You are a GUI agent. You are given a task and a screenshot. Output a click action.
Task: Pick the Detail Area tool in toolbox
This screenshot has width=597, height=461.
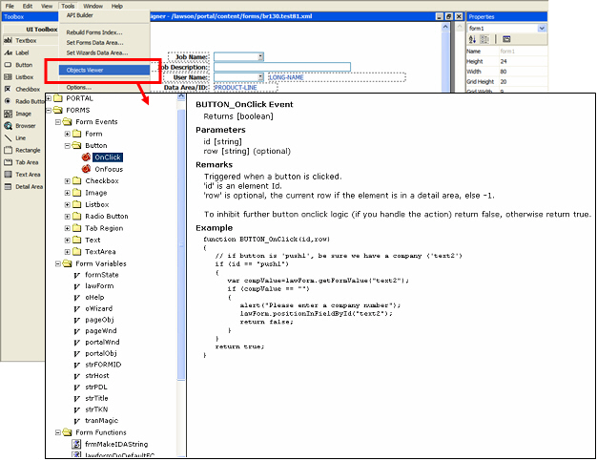tap(24, 187)
